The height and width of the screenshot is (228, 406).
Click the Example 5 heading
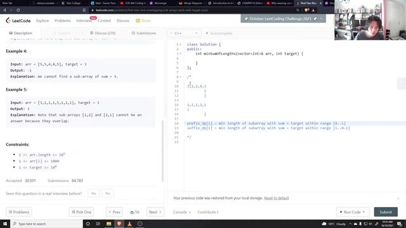[16, 89]
